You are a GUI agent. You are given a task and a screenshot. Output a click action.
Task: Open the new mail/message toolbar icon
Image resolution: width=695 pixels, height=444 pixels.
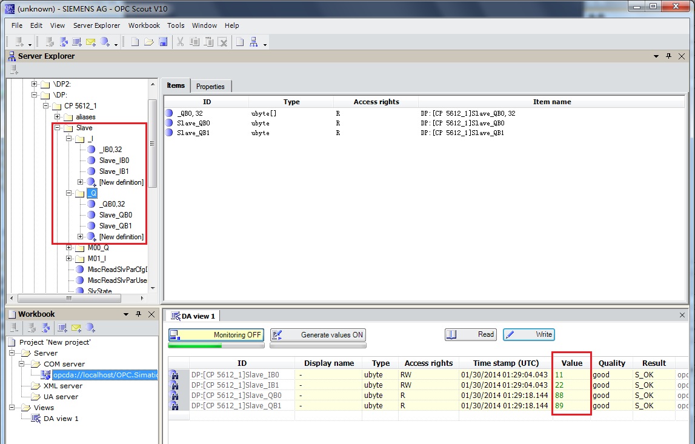pos(90,41)
